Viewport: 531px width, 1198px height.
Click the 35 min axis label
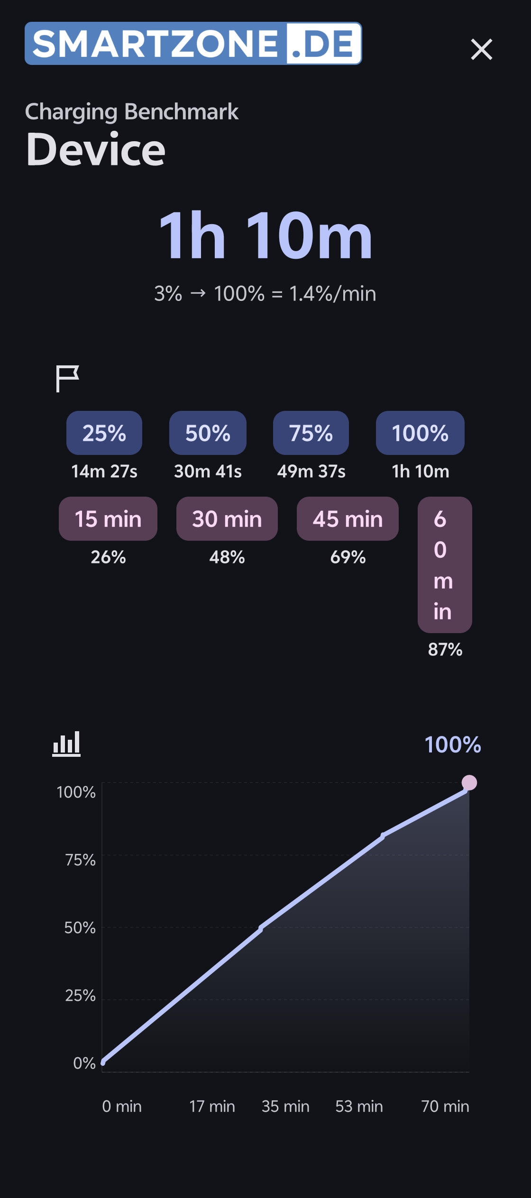pyautogui.click(x=285, y=1106)
